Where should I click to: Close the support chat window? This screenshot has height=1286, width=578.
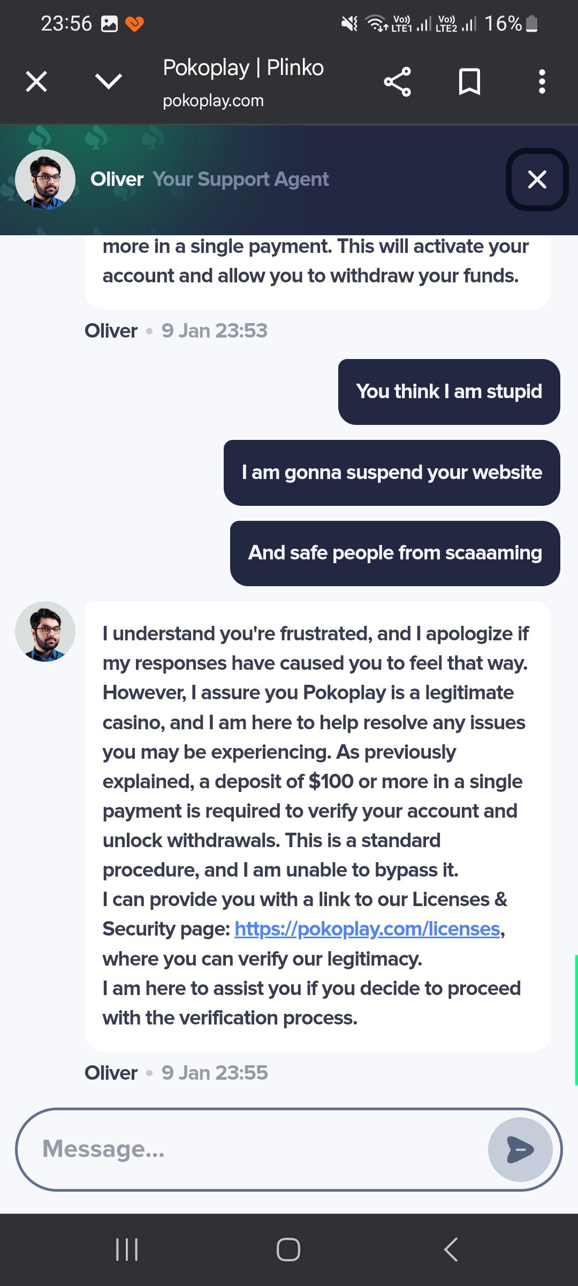tap(537, 180)
